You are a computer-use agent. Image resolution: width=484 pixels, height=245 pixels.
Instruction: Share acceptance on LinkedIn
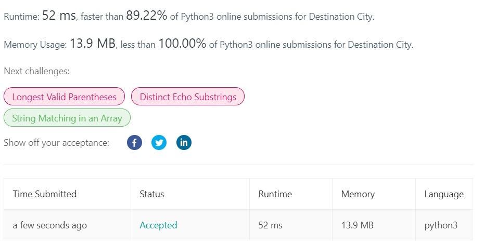[184, 143]
